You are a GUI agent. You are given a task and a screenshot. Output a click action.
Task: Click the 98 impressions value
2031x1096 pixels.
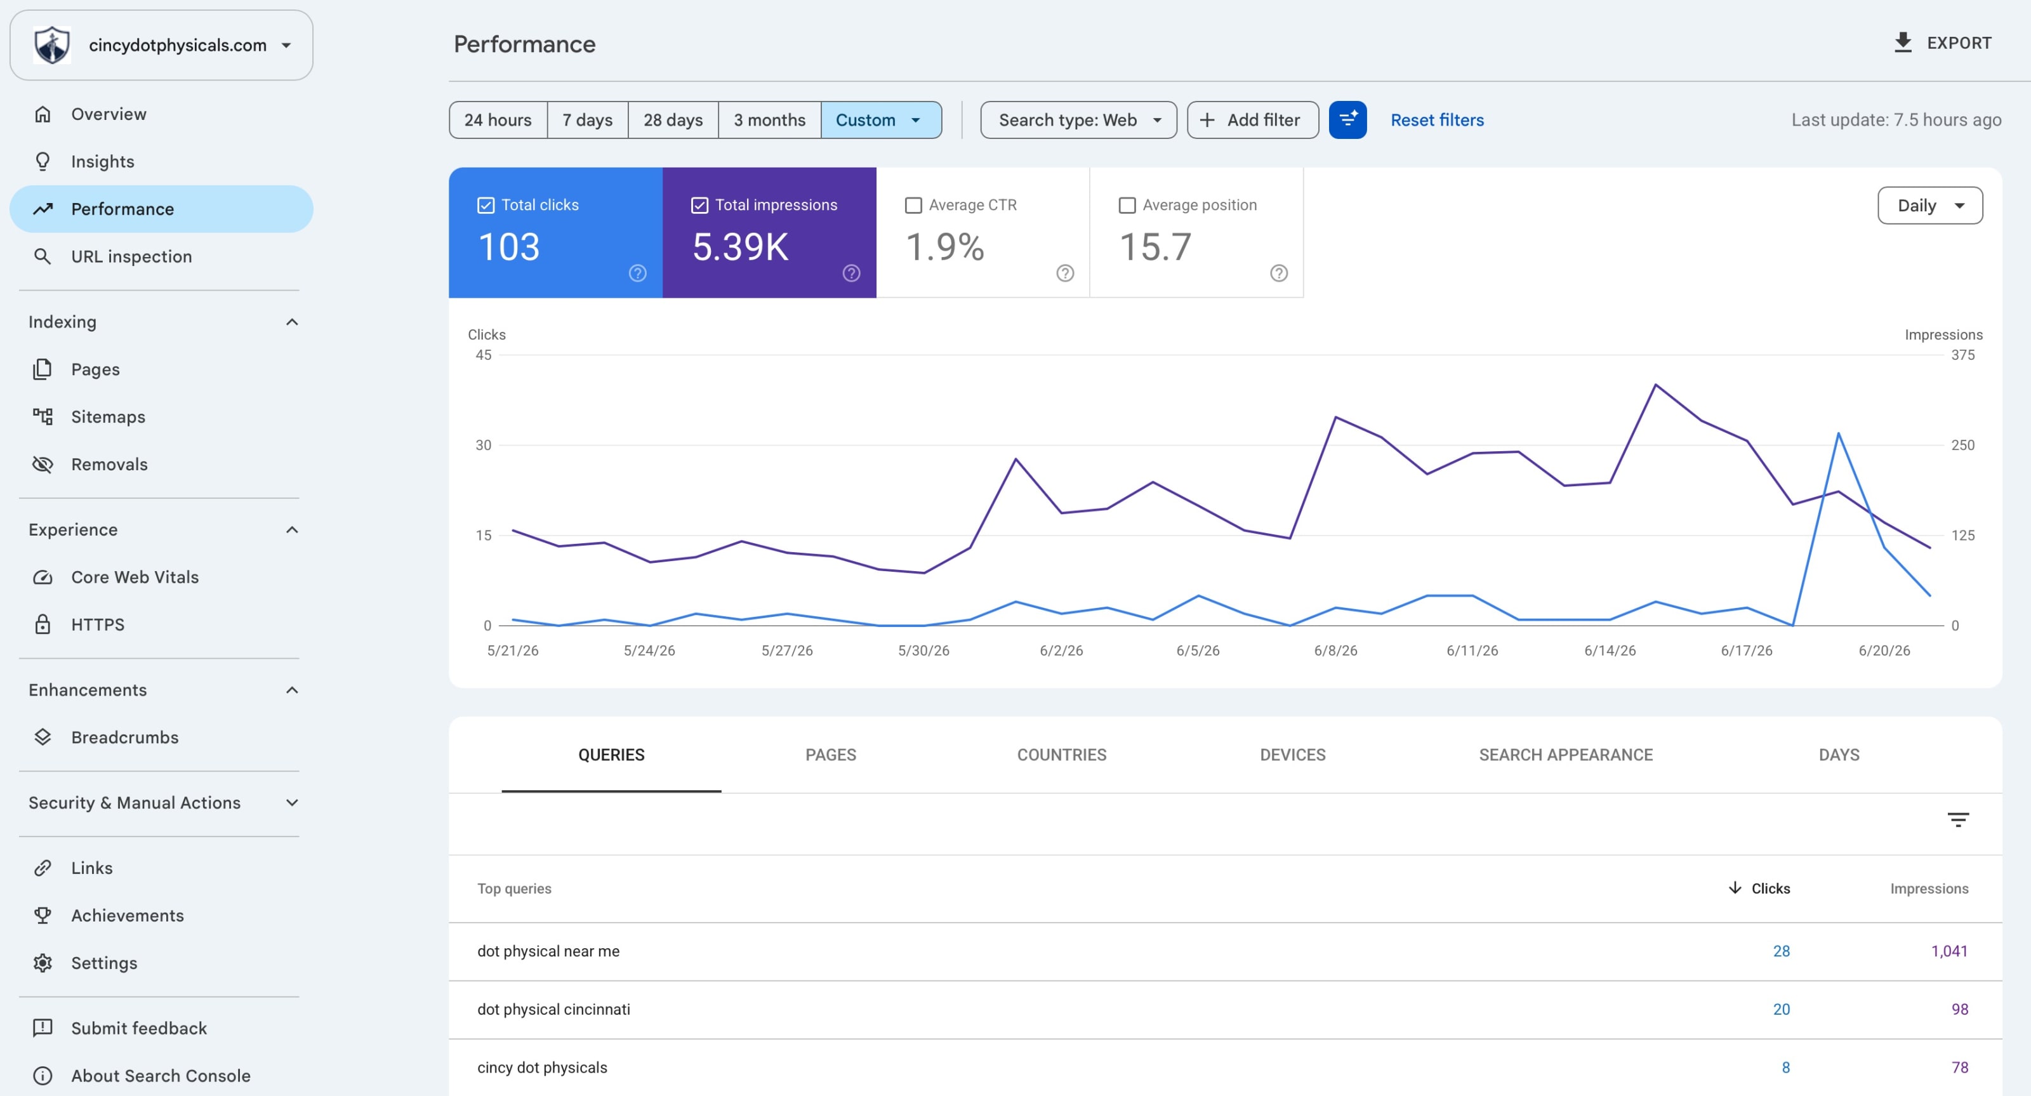pos(1959,1009)
